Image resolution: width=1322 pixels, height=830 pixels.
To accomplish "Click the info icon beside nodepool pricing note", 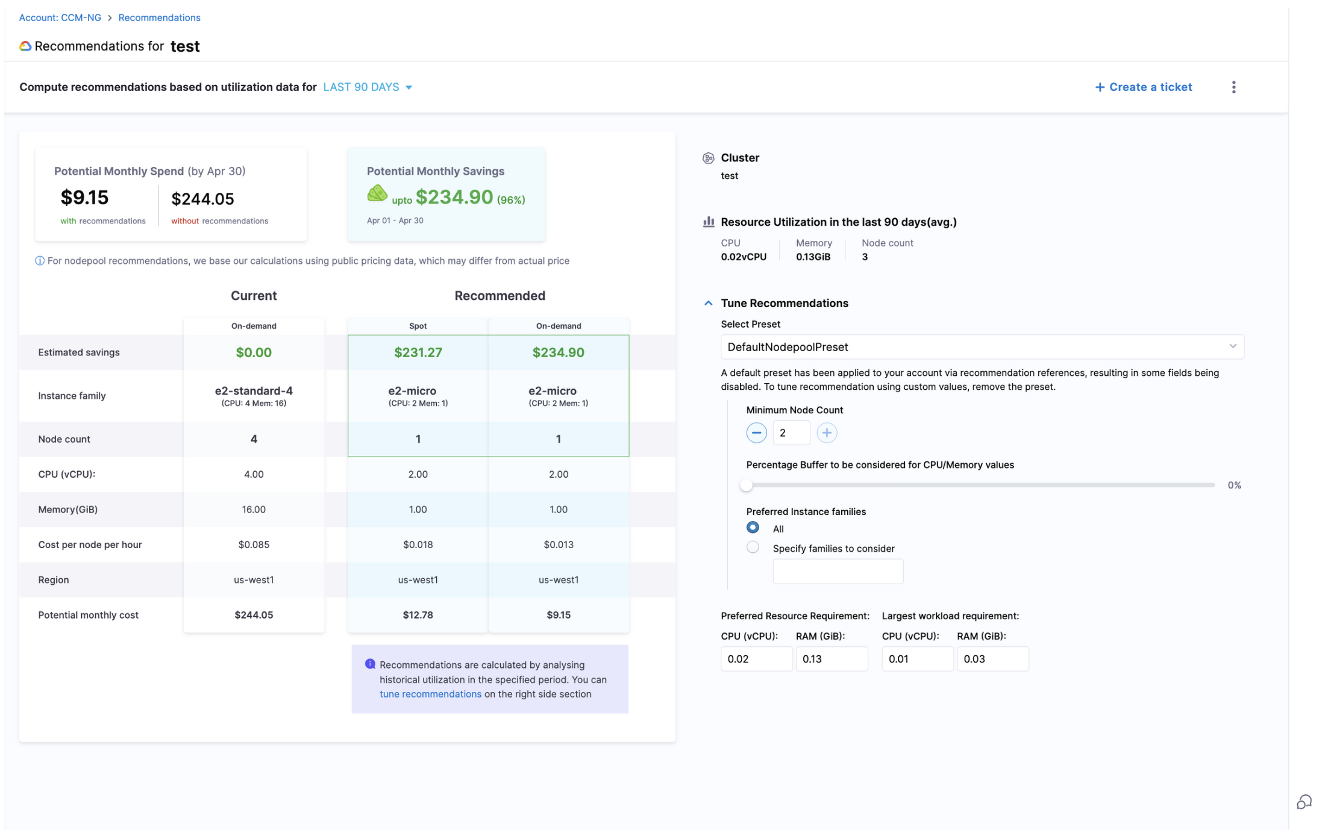I will coord(40,261).
